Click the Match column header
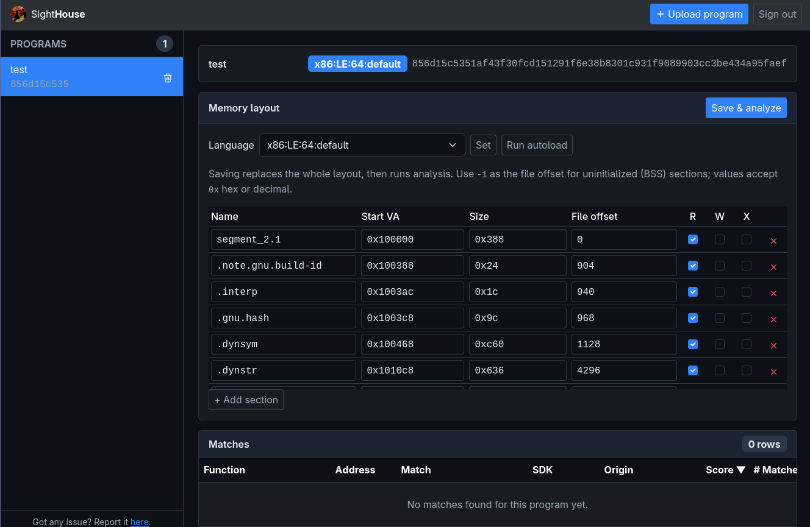The image size is (810, 527). point(416,470)
